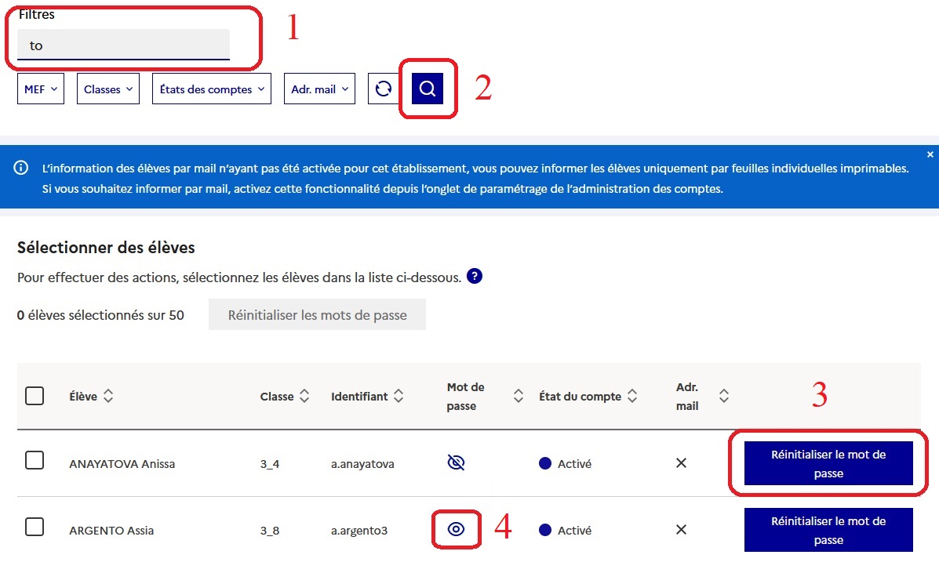Click the magnifier search button
Image resolution: width=939 pixels, height=562 pixels.
[427, 89]
